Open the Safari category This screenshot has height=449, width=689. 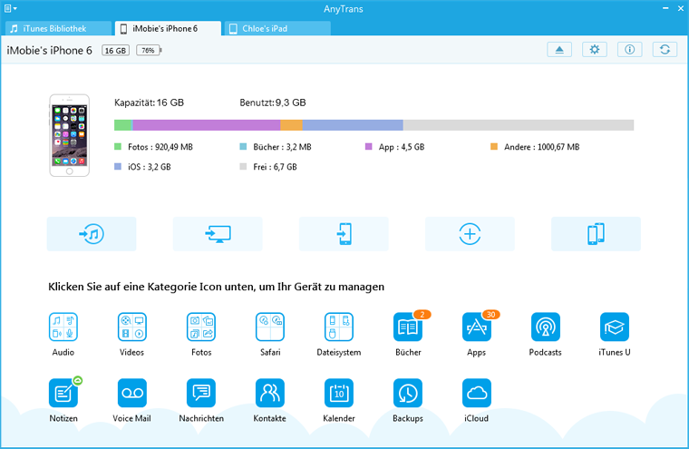point(270,327)
